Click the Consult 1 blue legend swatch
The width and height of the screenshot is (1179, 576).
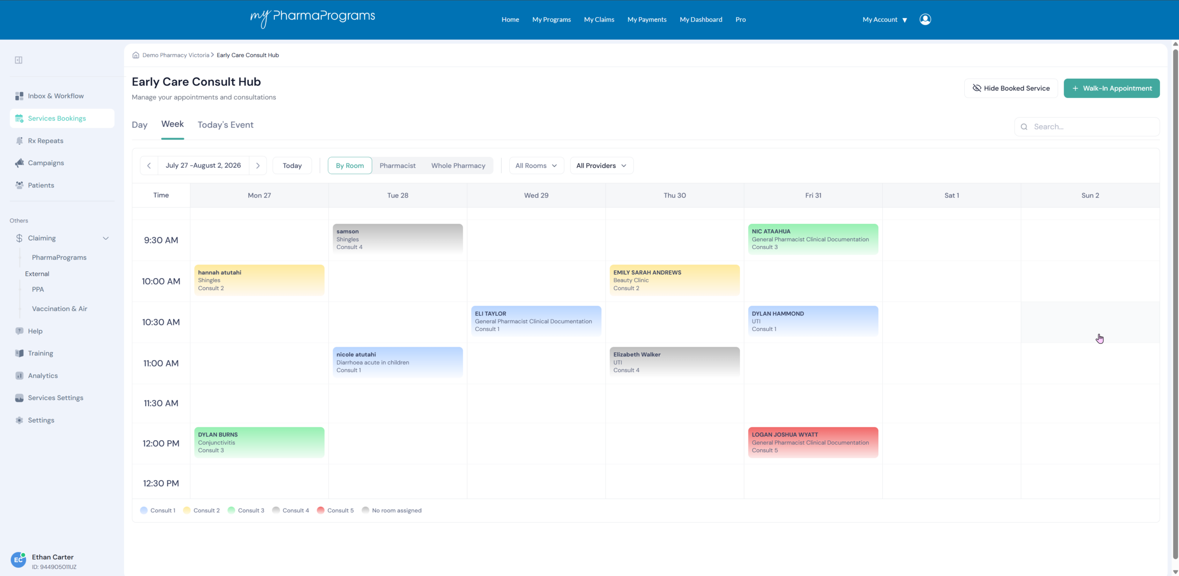tap(144, 510)
